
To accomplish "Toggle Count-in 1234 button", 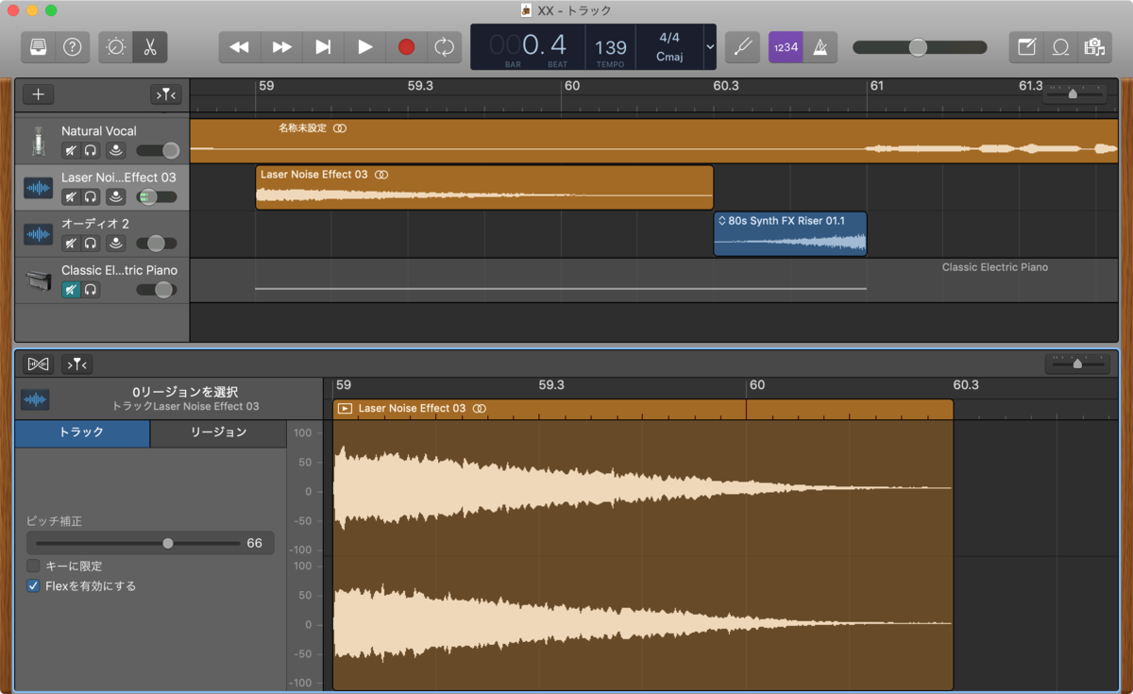I will [x=786, y=47].
